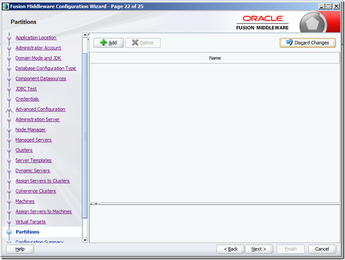This screenshot has height=260, width=345.
Task: Click the sidebar scrollbar up arrow
Action: point(85,35)
